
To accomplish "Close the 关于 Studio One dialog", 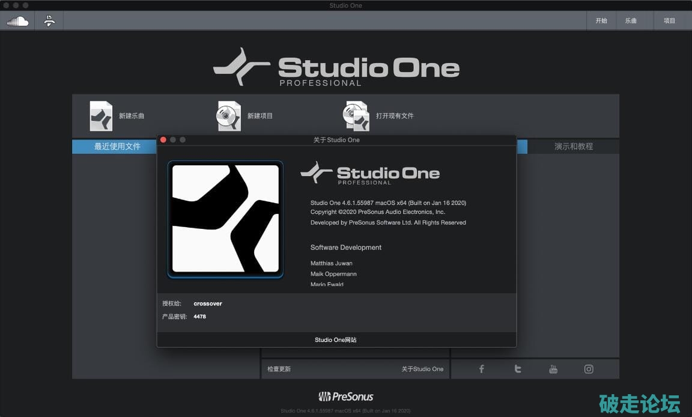I will tap(163, 140).
